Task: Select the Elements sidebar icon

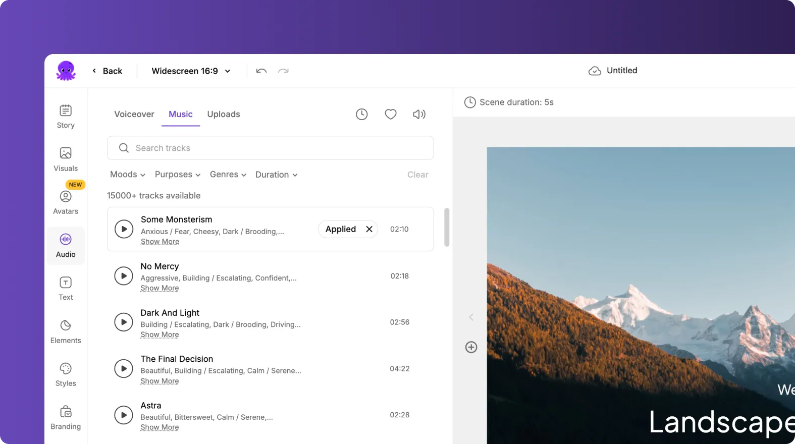Action: pos(66,331)
